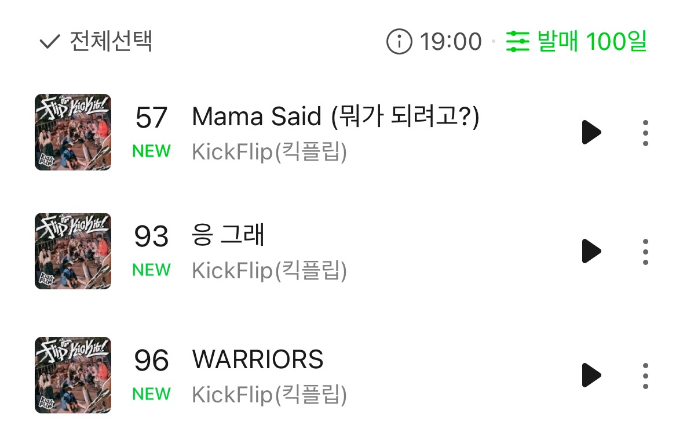Open KickFlip artist link under WARRIORS
The width and height of the screenshot is (683, 436).
click(269, 395)
